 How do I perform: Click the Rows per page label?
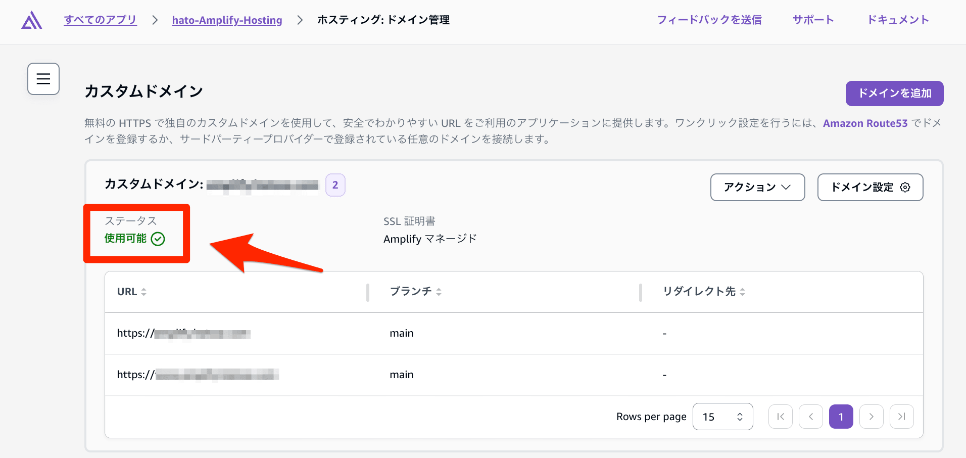651,417
